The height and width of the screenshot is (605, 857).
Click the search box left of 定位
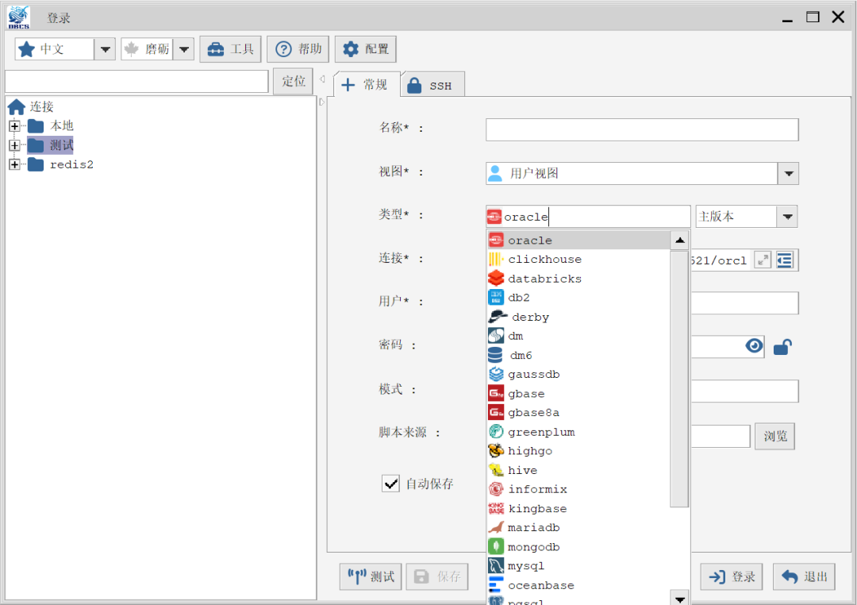pos(136,82)
